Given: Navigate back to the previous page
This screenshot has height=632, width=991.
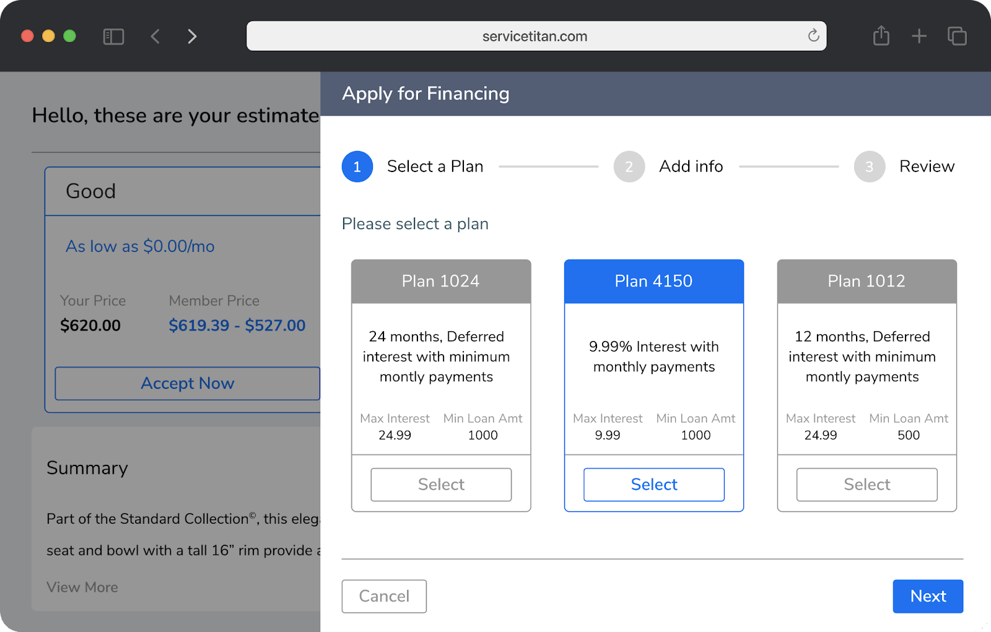Looking at the screenshot, I should (155, 36).
